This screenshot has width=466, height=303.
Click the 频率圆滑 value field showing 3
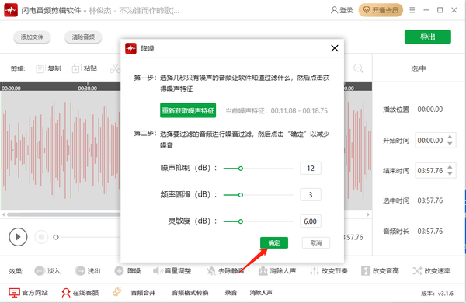(x=311, y=195)
